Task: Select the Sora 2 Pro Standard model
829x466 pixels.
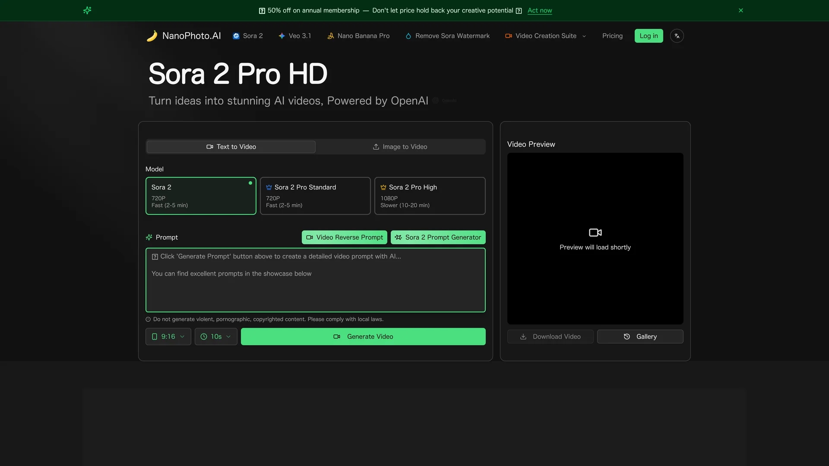Action: (315, 196)
